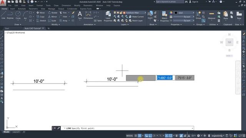Screen dimensions: 246x138
Task: Click the Plot printer icon in quick access
Action: click(32, 2)
